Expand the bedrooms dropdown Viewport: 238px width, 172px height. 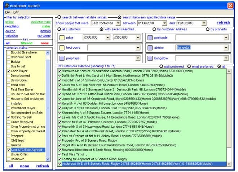(138, 48)
